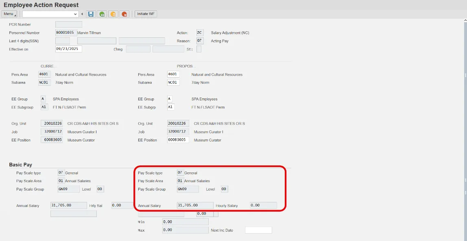Screen dimensions: 467x241
Task: Click the proposed Annual Salary field
Action: point(195,206)
